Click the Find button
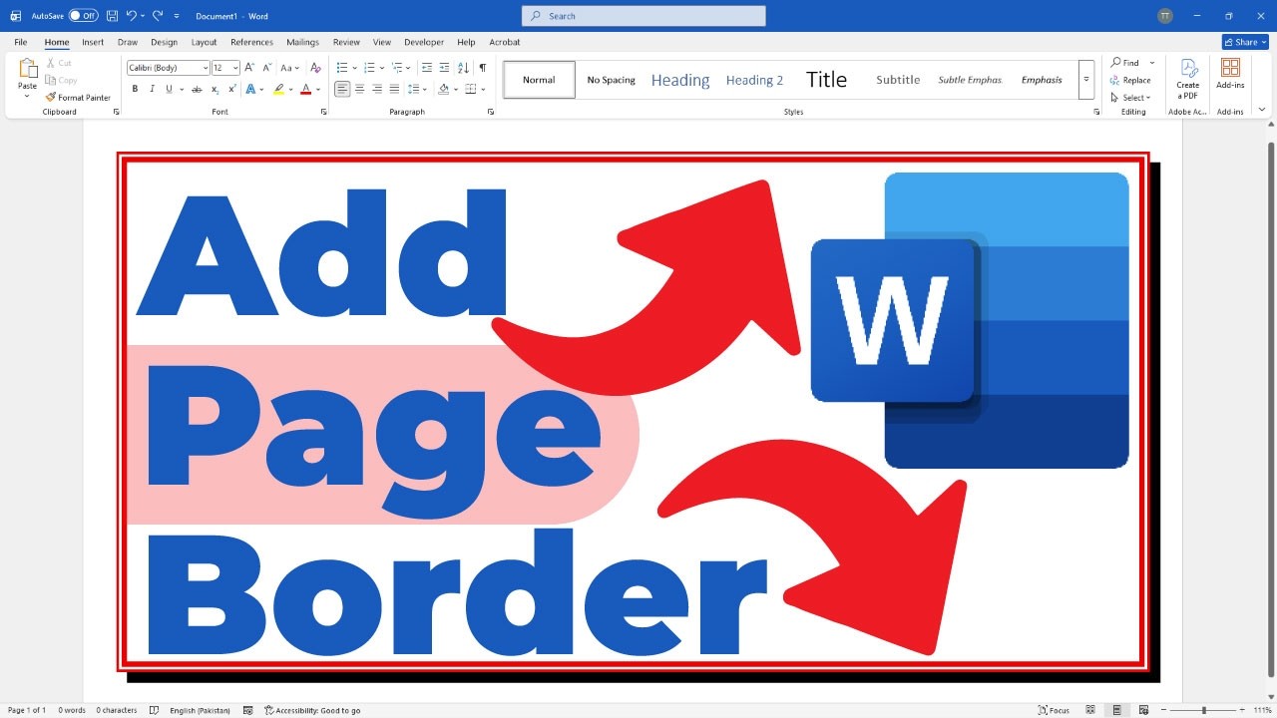Viewport: 1277px width, 718px height. [x=1124, y=63]
